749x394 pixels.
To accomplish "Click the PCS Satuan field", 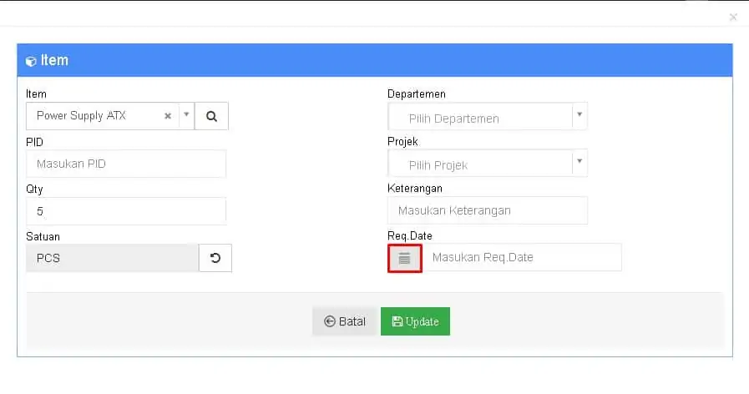I will [x=112, y=259].
